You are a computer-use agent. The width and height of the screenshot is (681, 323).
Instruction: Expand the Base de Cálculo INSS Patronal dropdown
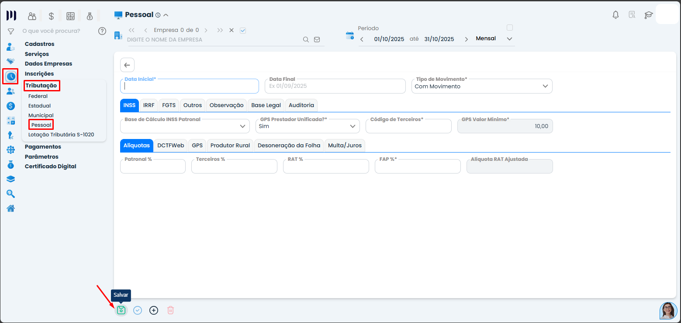point(185,126)
